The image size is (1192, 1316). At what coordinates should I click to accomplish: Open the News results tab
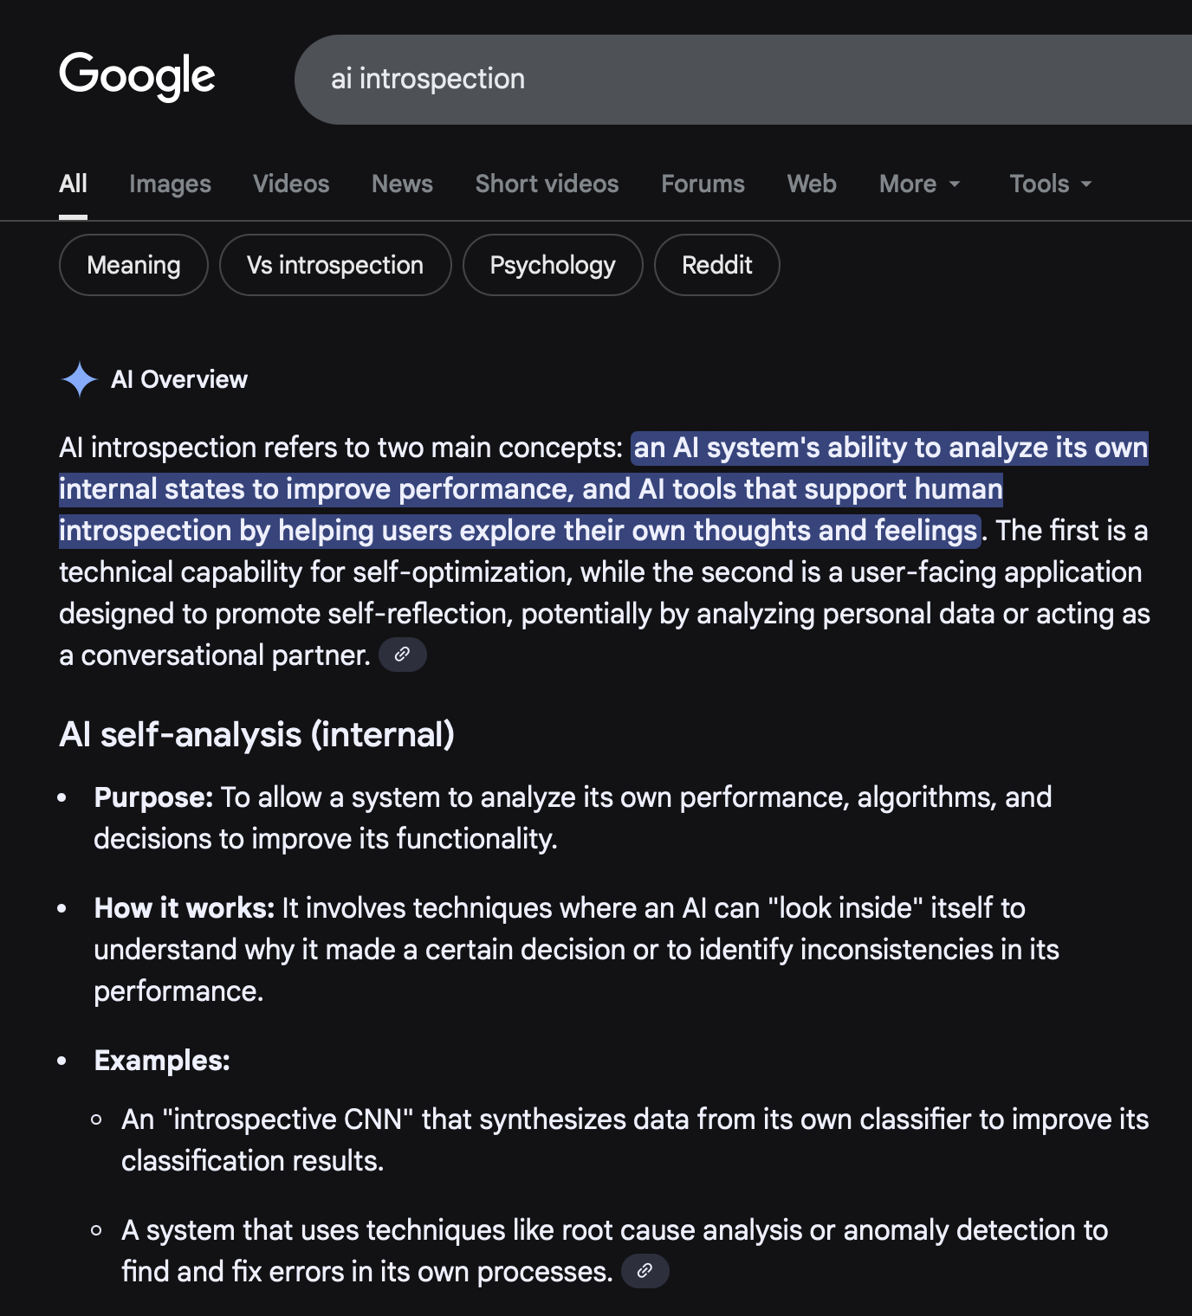pyautogui.click(x=401, y=184)
